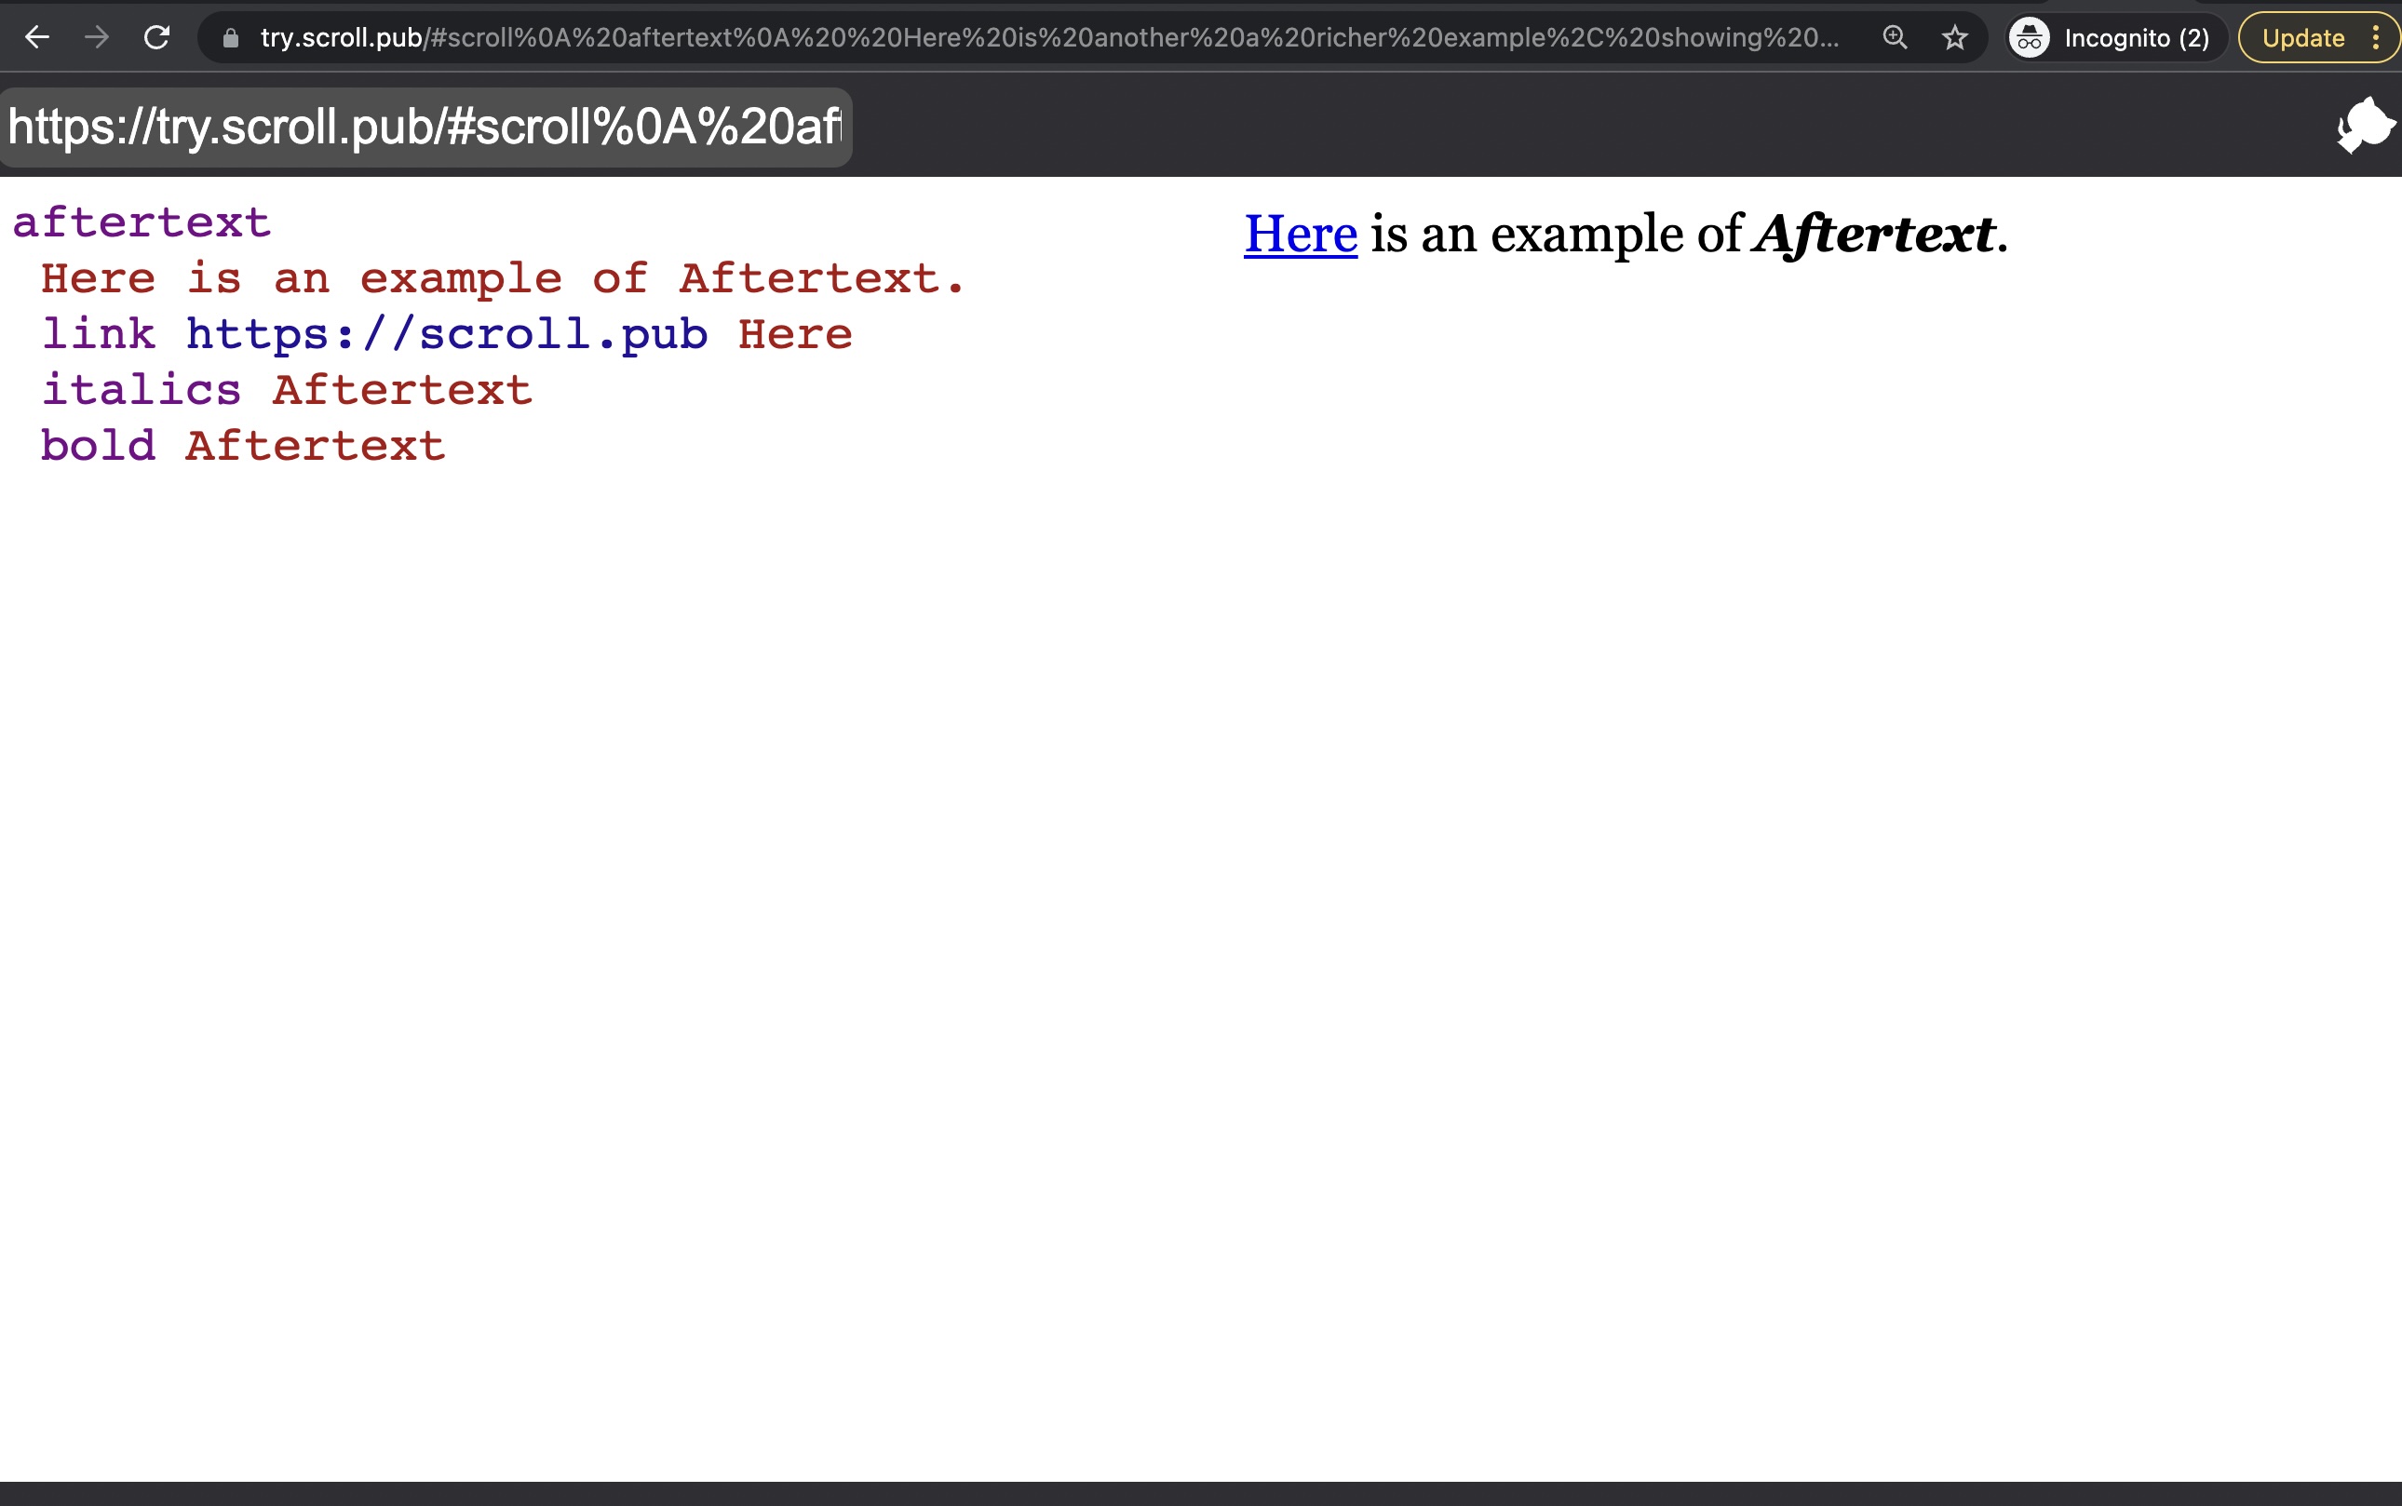2402x1506 pixels.
Task: Click the Update button
Action: [x=2302, y=38]
